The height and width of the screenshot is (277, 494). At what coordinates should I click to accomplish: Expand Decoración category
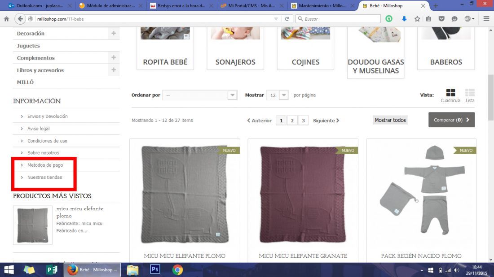click(114, 33)
